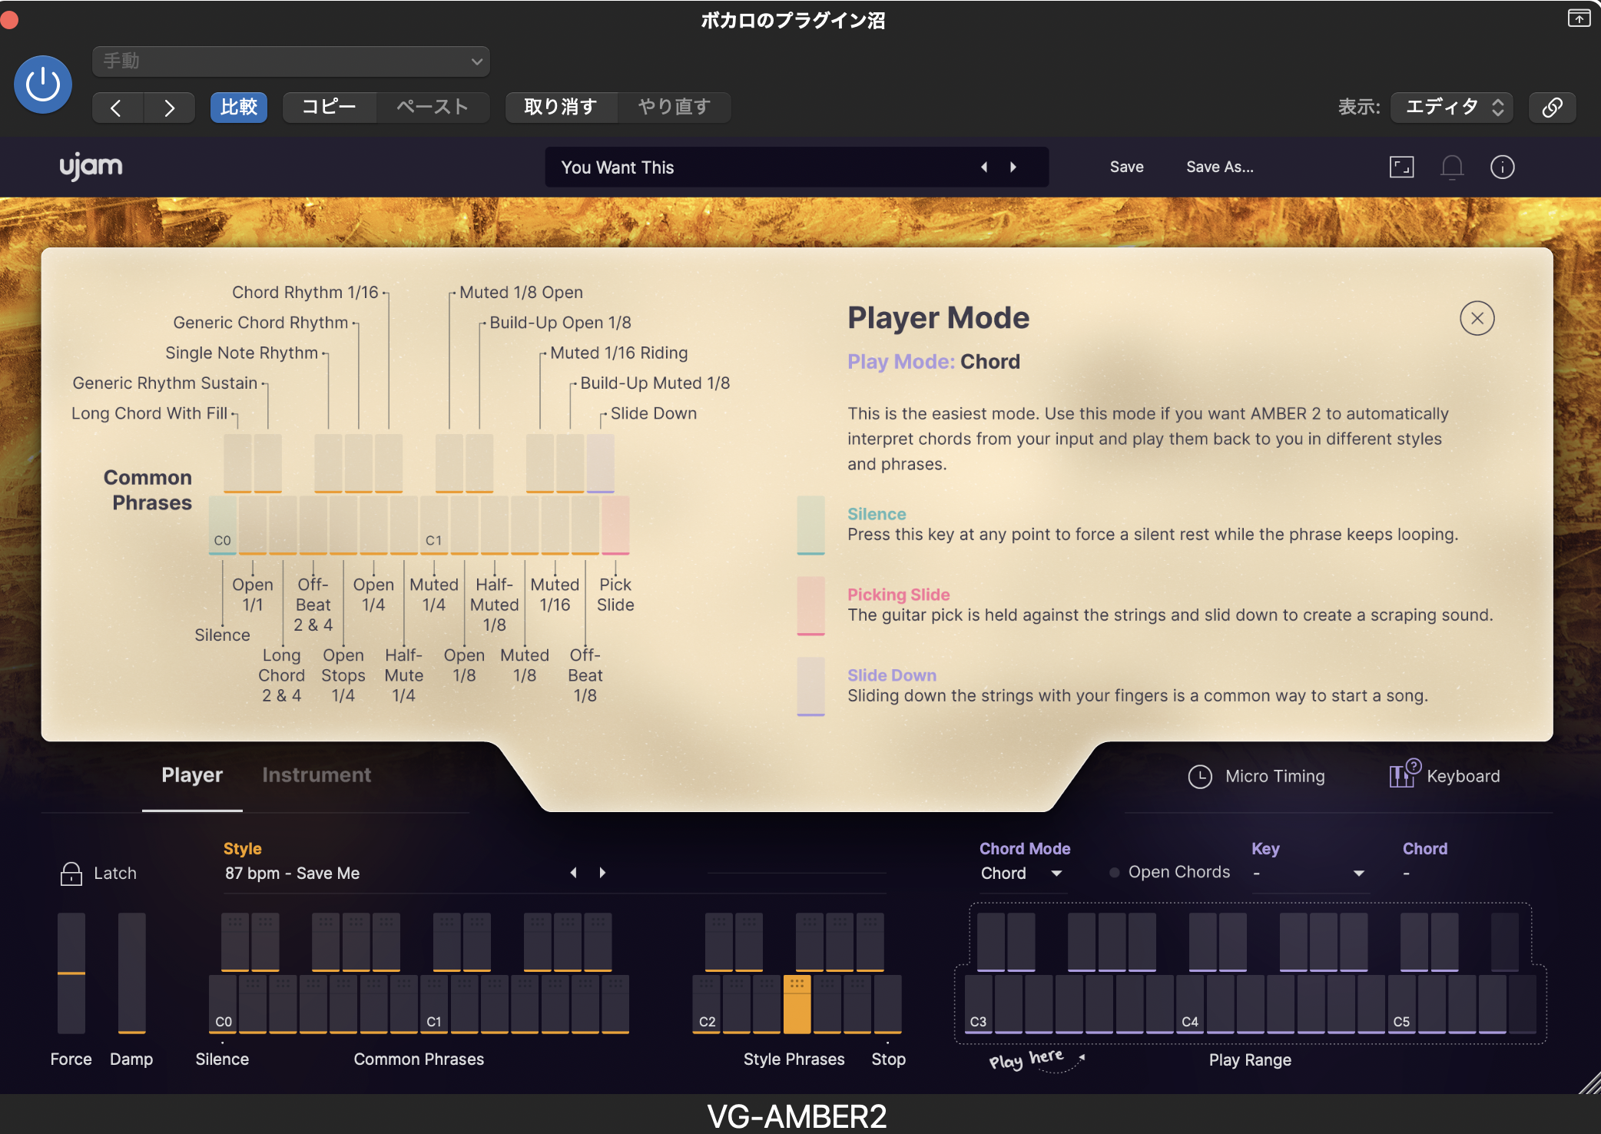Click the C4 key in Play Range
The height and width of the screenshot is (1134, 1601).
tap(1190, 1005)
